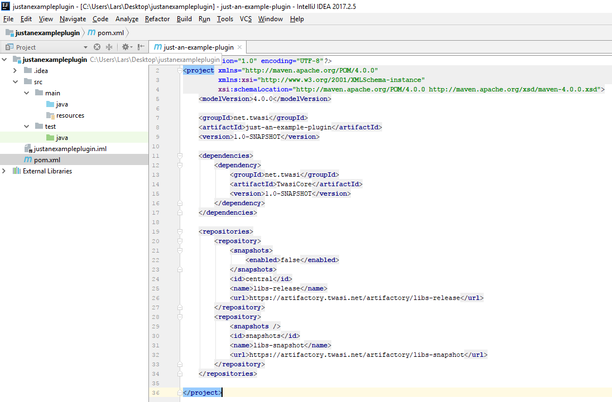Fold the dependency block at line 12
The height and width of the screenshot is (402, 612).
tap(180, 166)
